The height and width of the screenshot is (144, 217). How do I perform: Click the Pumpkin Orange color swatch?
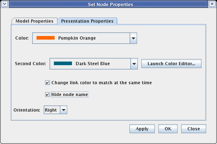click(x=46, y=38)
